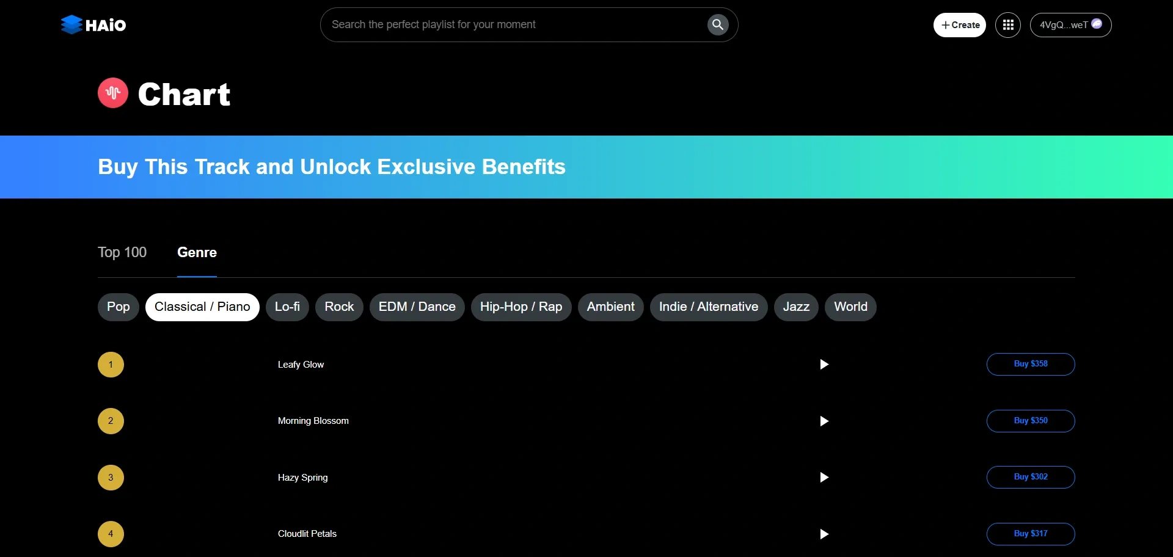Click the red Chart waveform icon
The height and width of the screenshot is (557, 1173).
[x=113, y=93]
